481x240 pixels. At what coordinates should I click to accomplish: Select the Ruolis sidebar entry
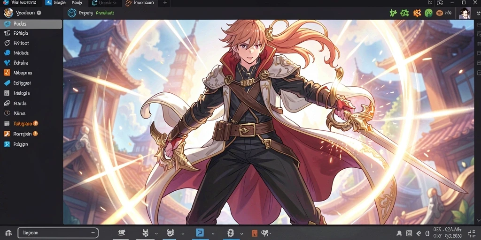[x=31, y=24]
